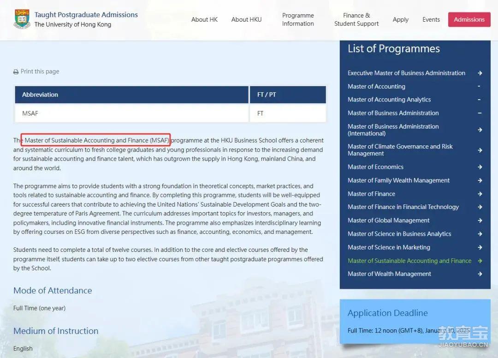
Task: Click arrow icon next to Executive Master of Business Administration
Action: [480, 73]
